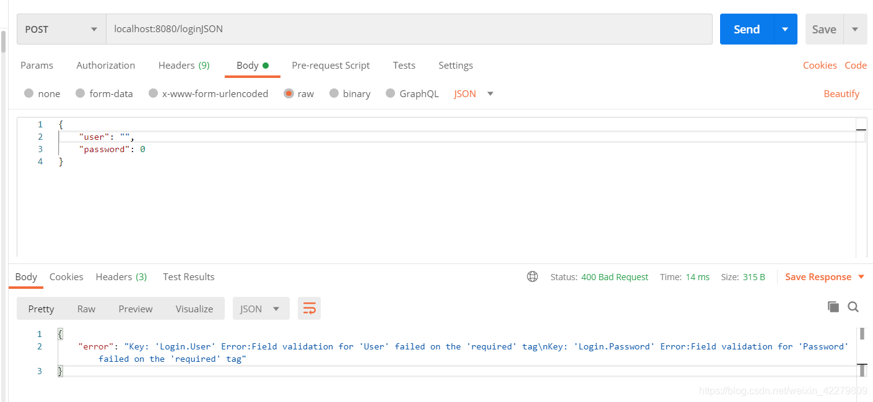Switch to the Authorization tab

(x=106, y=65)
